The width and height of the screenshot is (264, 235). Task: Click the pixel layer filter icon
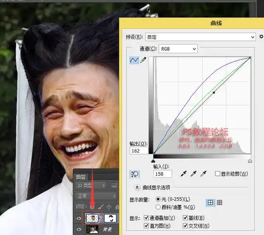coord(114,186)
